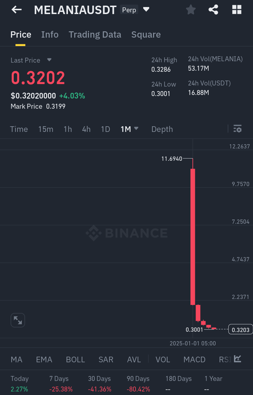The height and width of the screenshot is (395, 253).
Task: Open the four-square grid layout icon
Action: 236,10
